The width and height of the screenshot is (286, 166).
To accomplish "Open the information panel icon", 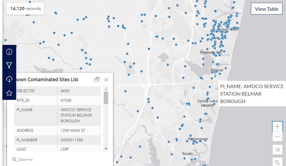I will tap(9, 52).
